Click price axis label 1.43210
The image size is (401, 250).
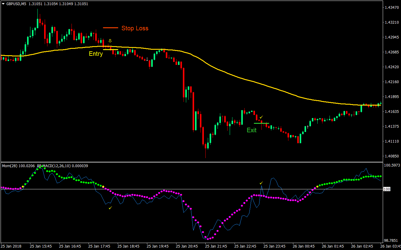(x=391, y=22)
